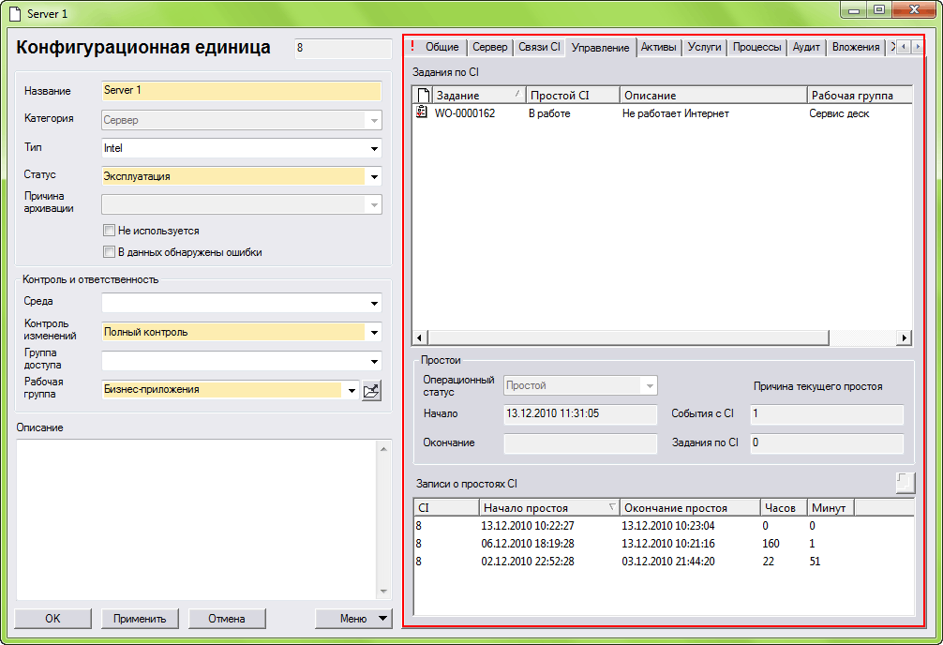
Task: Click the OK button
Action: pos(52,619)
